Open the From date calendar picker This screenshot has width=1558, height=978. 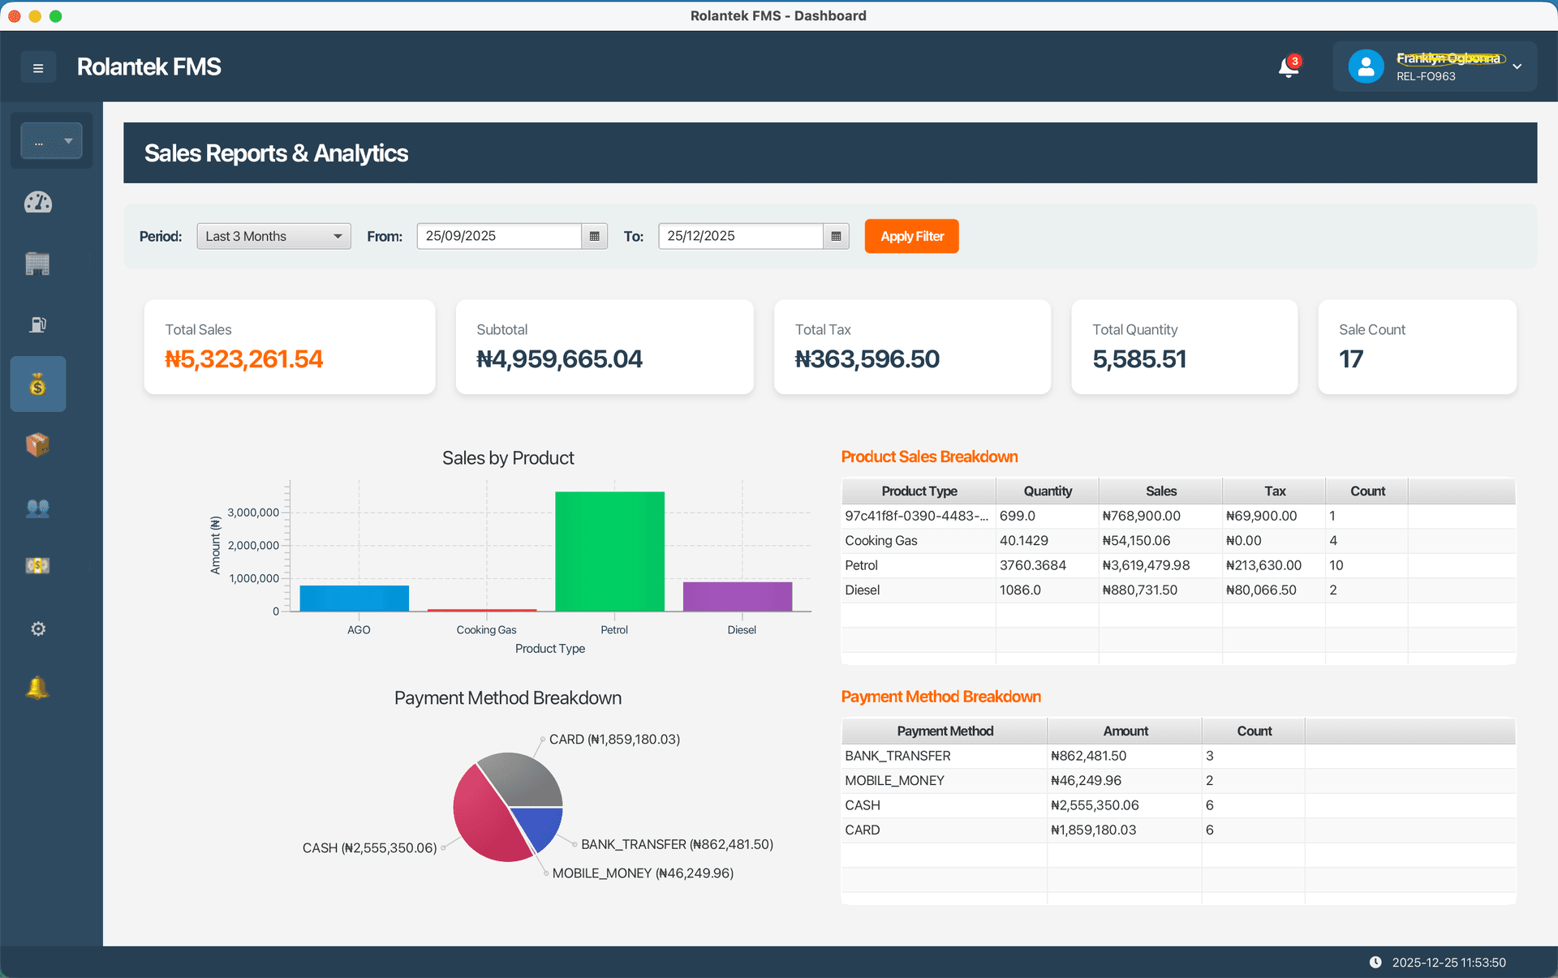(x=595, y=236)
